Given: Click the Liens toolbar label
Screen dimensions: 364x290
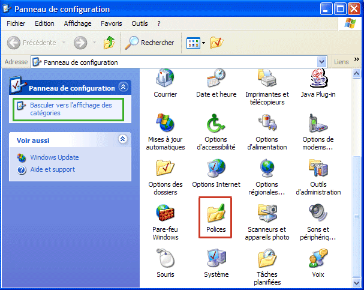Looking at the screenshot, I should 341,62.
